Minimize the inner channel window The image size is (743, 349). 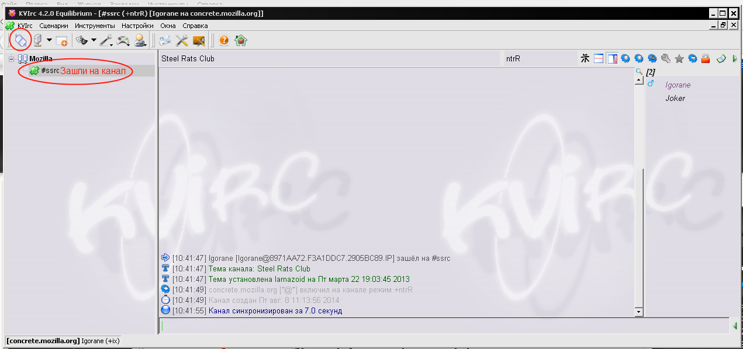tap(714, 26)
